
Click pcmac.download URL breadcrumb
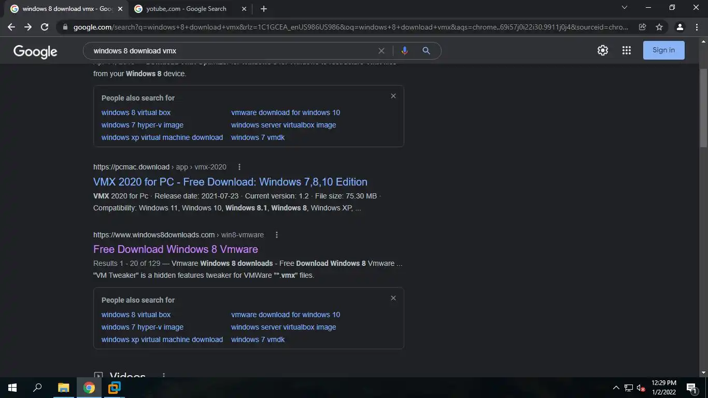coord(160,167)
